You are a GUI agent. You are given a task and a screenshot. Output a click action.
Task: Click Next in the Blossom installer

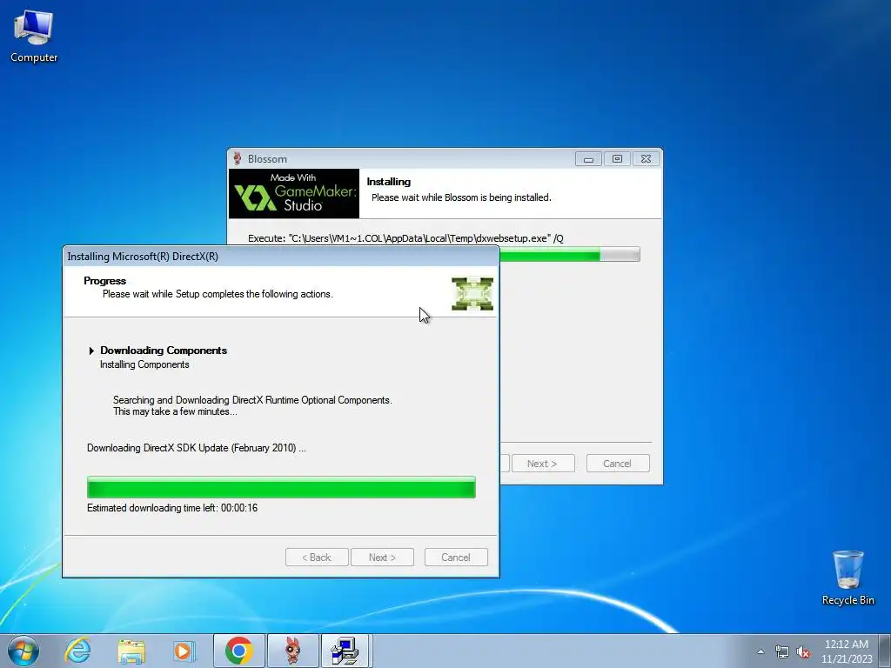tap(543, 464)
